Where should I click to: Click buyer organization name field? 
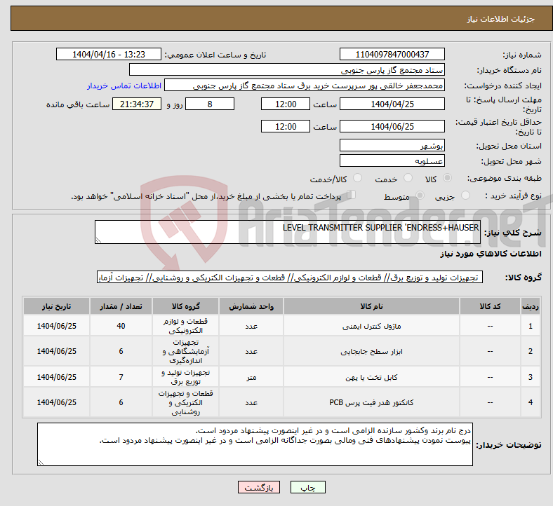287,69
